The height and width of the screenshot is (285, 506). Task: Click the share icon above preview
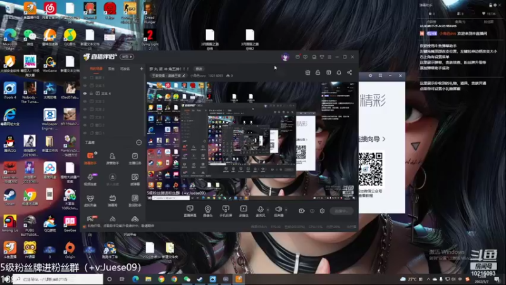pyautogui.click(x=350, y=73)
